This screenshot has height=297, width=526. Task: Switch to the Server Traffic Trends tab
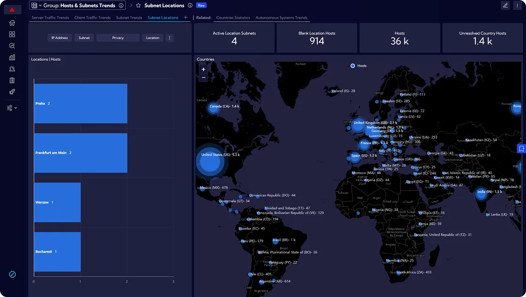pos(50,17)
